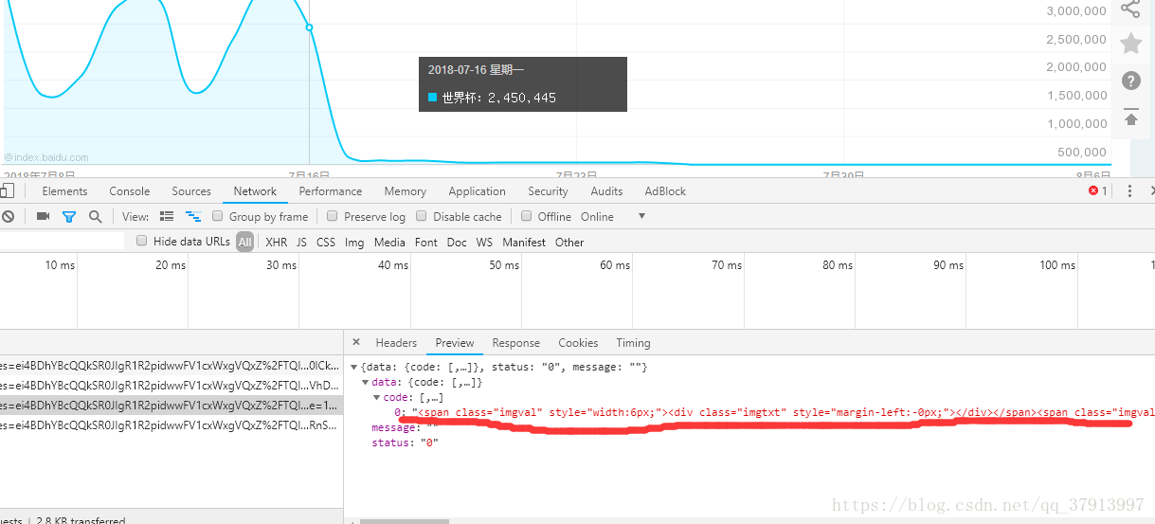
Task: Open the Cookies tab of the request
Action: 578,343
